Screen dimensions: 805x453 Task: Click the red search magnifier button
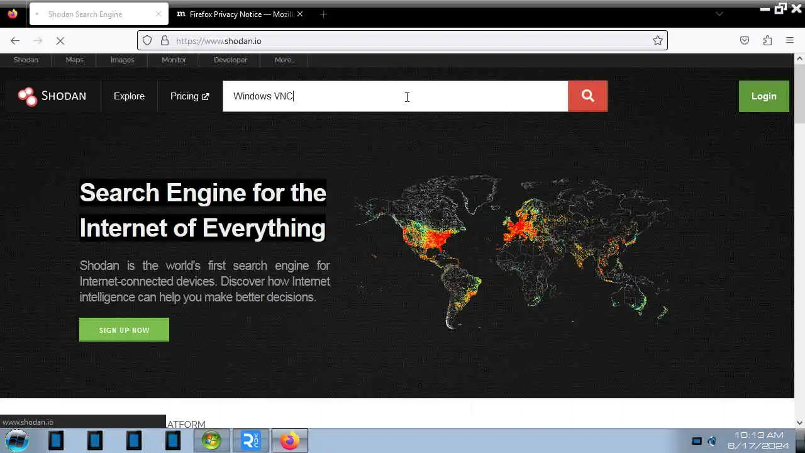pyautogui.click(x=587, y=96)
